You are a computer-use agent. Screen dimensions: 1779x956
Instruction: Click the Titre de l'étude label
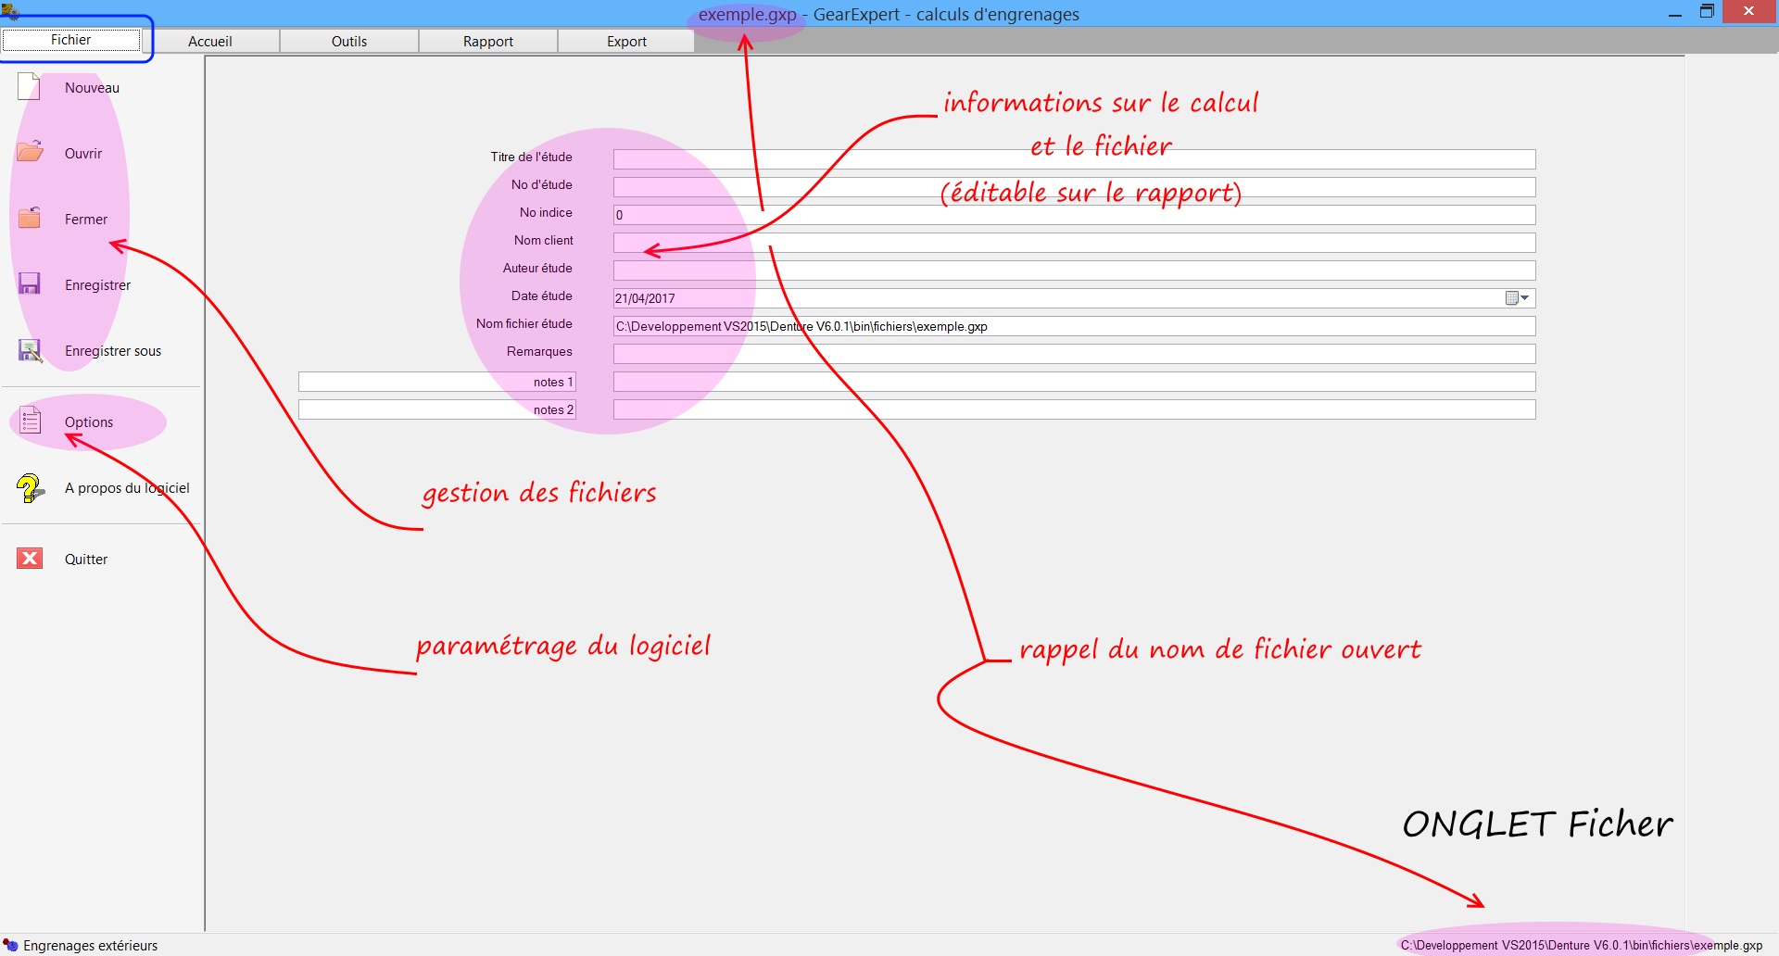click(x=532, y=157)
